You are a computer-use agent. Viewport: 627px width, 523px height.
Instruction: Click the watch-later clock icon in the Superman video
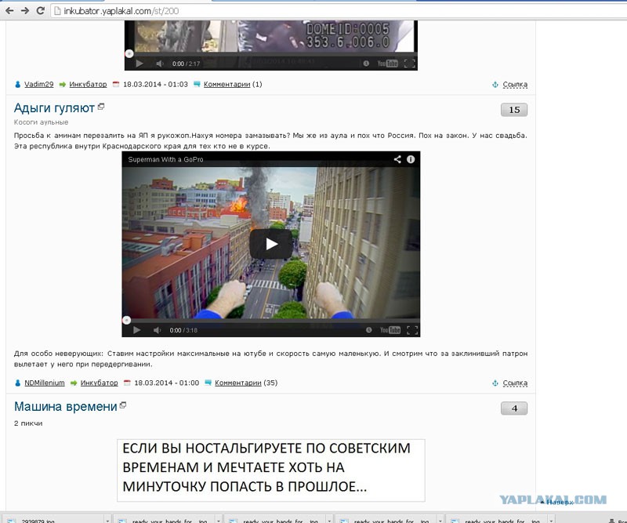(368, 330)
